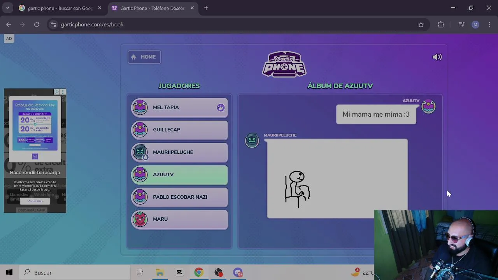Open the Discord taskbar icon
The image size is (498, 280).
238,273
